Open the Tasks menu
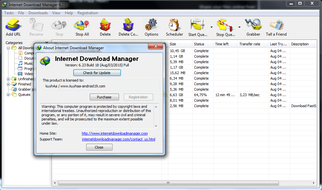The height and width of the screenshot is (190, 322). pyautogui.click(x=9, y=13)
